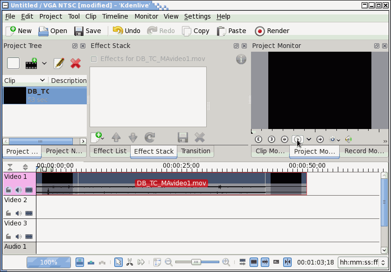The image size is (391, 272).
Task: Play in the Project Monitor
Action: (x=298, y=139)
